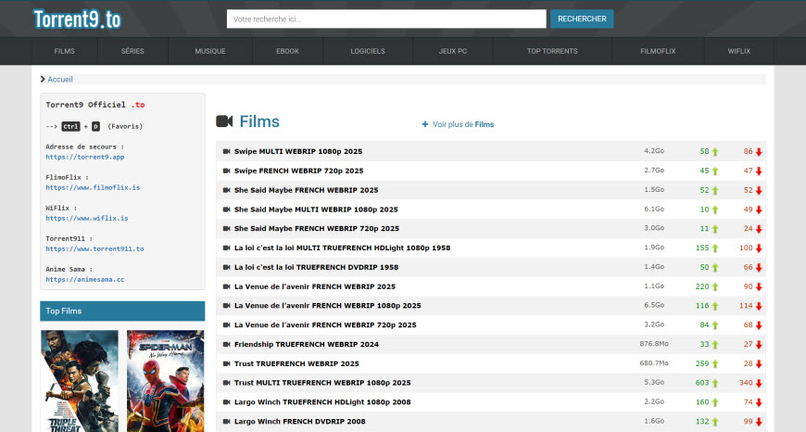Click the Torrent9.to site logo
The height and width of the screenshot is (432, 806).
(x=76, y=19)
